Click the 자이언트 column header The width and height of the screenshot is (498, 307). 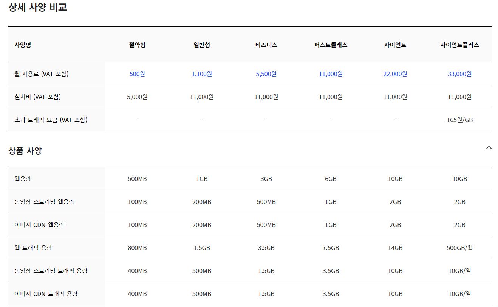[395, 45]
